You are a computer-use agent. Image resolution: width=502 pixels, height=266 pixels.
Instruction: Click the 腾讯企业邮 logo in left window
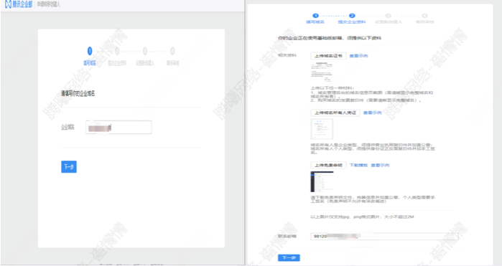[19, 4]
